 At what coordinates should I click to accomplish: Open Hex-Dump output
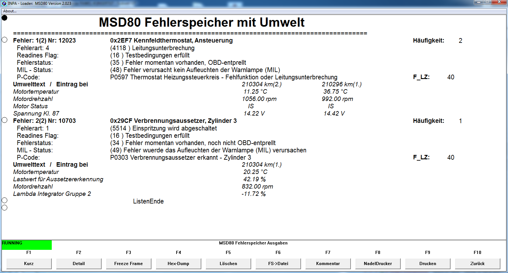pyautogui.click(x=178, y=263)
